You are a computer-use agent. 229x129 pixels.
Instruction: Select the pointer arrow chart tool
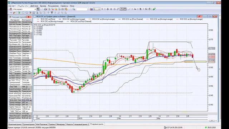[141, 9]
